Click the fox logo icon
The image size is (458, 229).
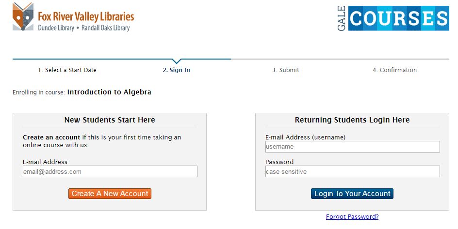[x=23, y=18]
